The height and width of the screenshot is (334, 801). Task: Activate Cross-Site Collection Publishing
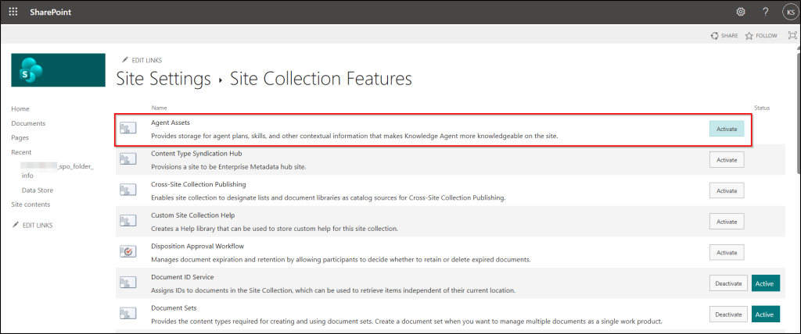click(727, 190)
